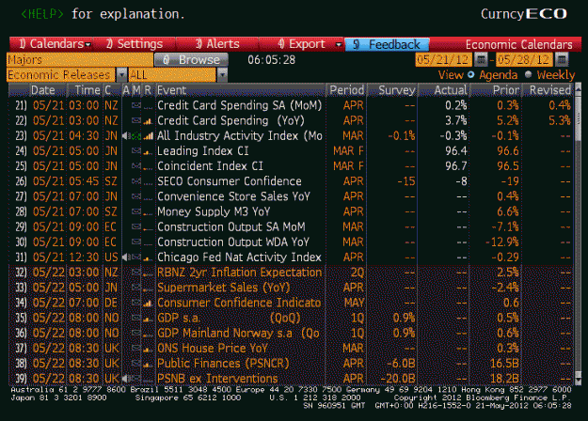Click alert speaker icon for PSNB ex Interventions
The width and height of the screenshot is (588, 421).
[125, 379]
